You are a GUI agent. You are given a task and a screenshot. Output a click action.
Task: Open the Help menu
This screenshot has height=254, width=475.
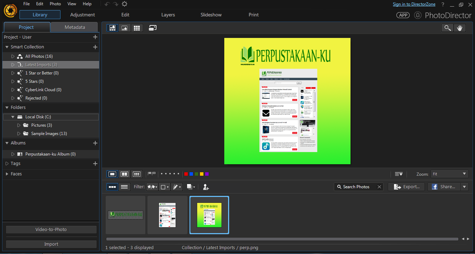87,4
